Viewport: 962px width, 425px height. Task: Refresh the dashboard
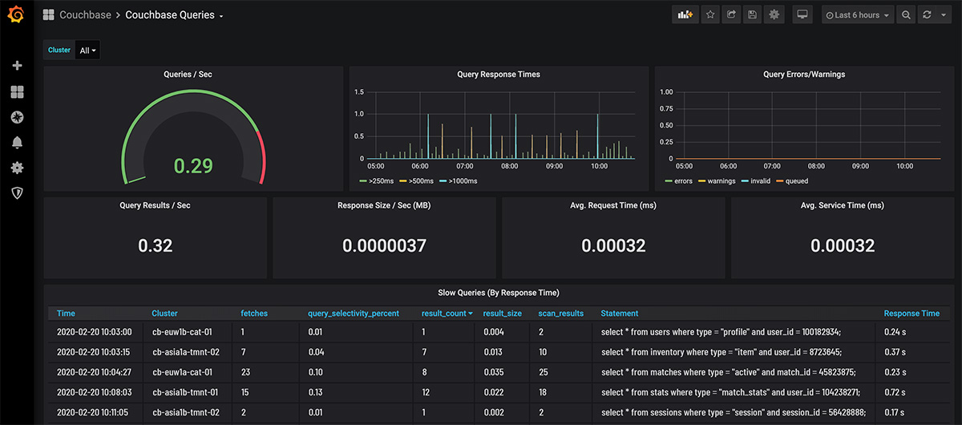coord(927,14)
